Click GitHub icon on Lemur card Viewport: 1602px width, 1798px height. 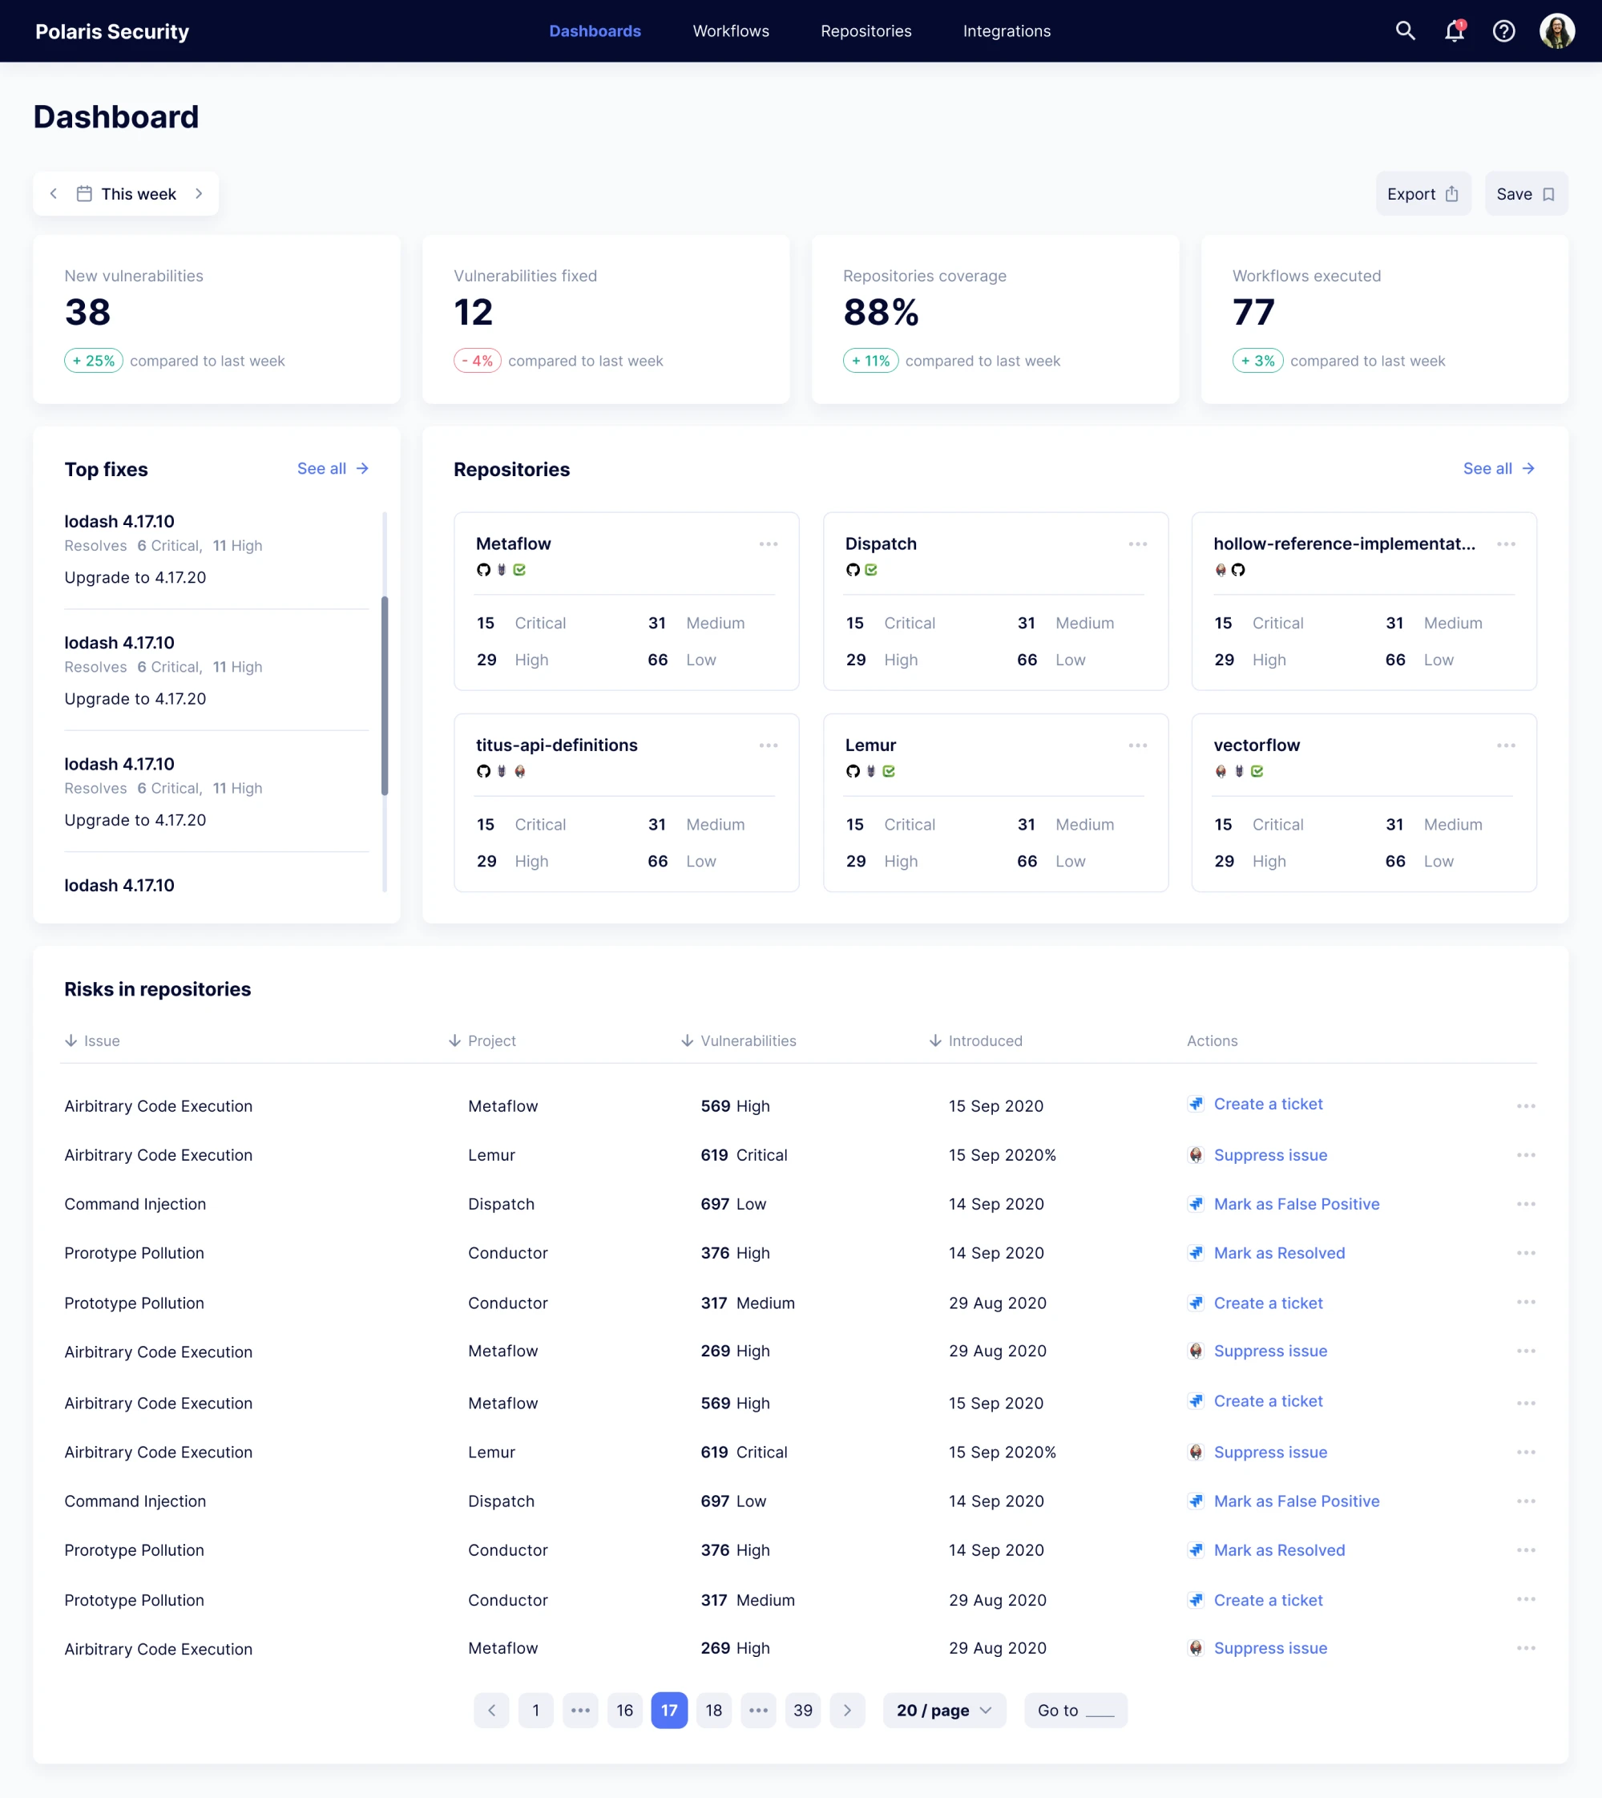pos(852,771)
